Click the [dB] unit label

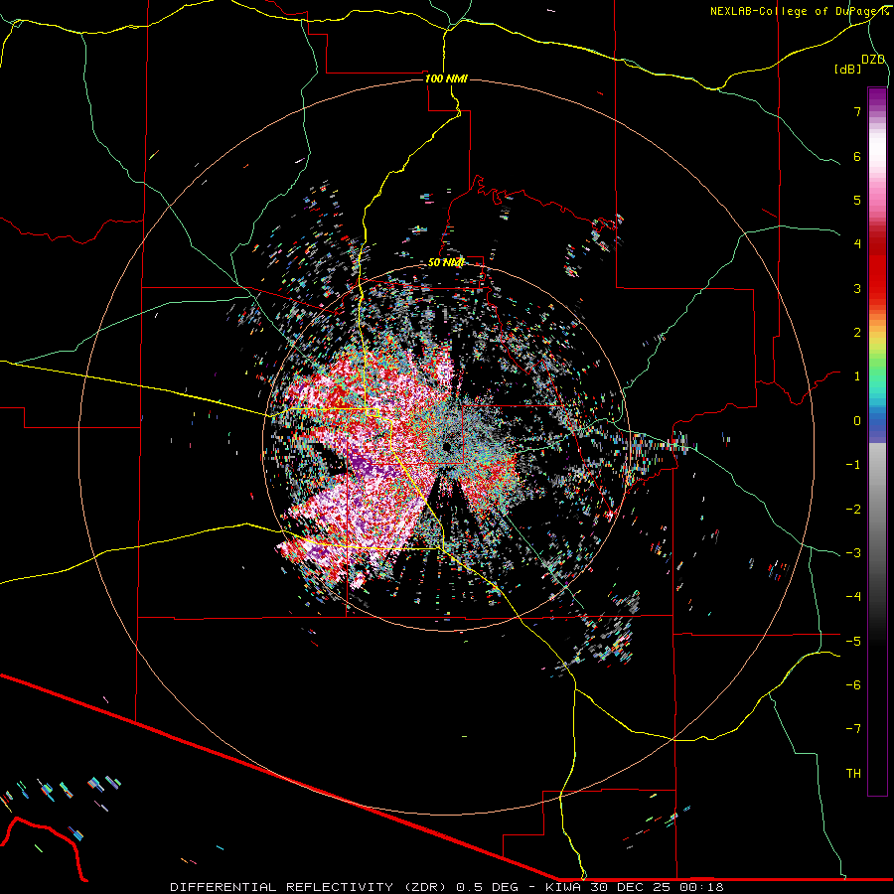click(x=847, y=69)
